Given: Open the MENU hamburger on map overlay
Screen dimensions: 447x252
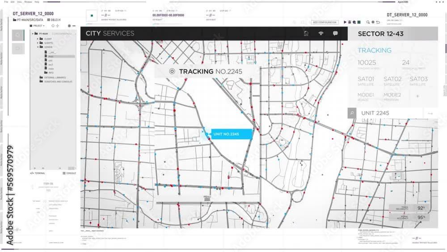Looking at the screenshot, I should (207, 198).
